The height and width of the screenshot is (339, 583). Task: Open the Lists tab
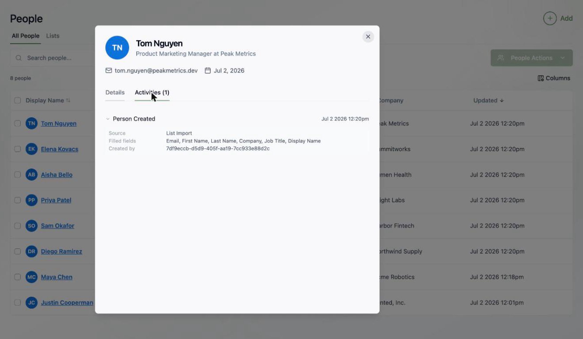coord(53,36)
